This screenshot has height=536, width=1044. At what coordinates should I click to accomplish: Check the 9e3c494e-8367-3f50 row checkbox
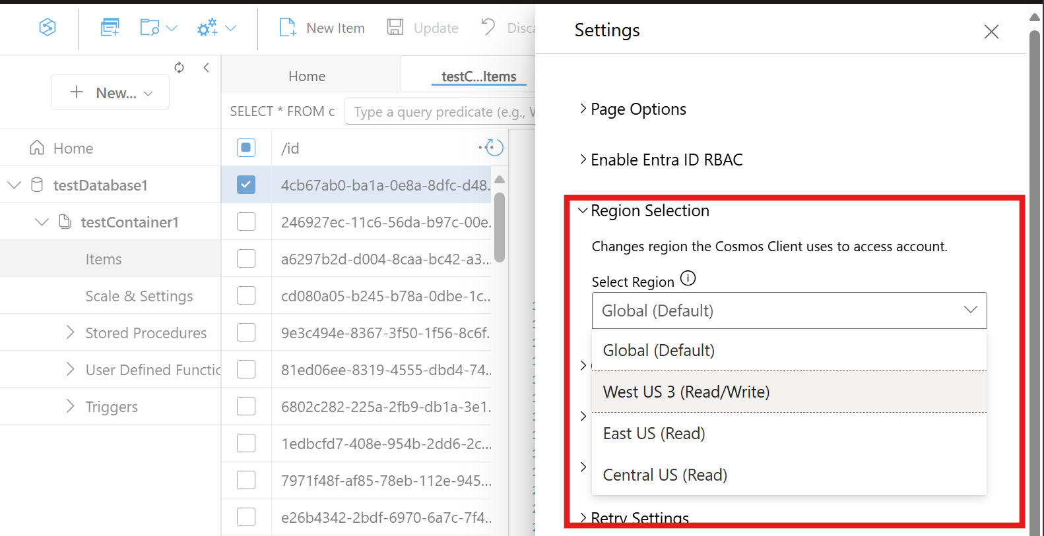pyautogui.click(x=246, y=332)
